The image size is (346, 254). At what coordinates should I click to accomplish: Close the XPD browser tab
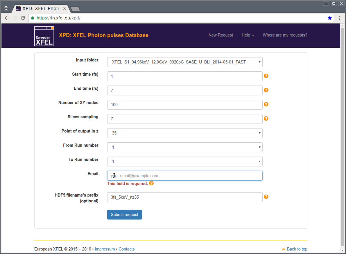(64, 9)
